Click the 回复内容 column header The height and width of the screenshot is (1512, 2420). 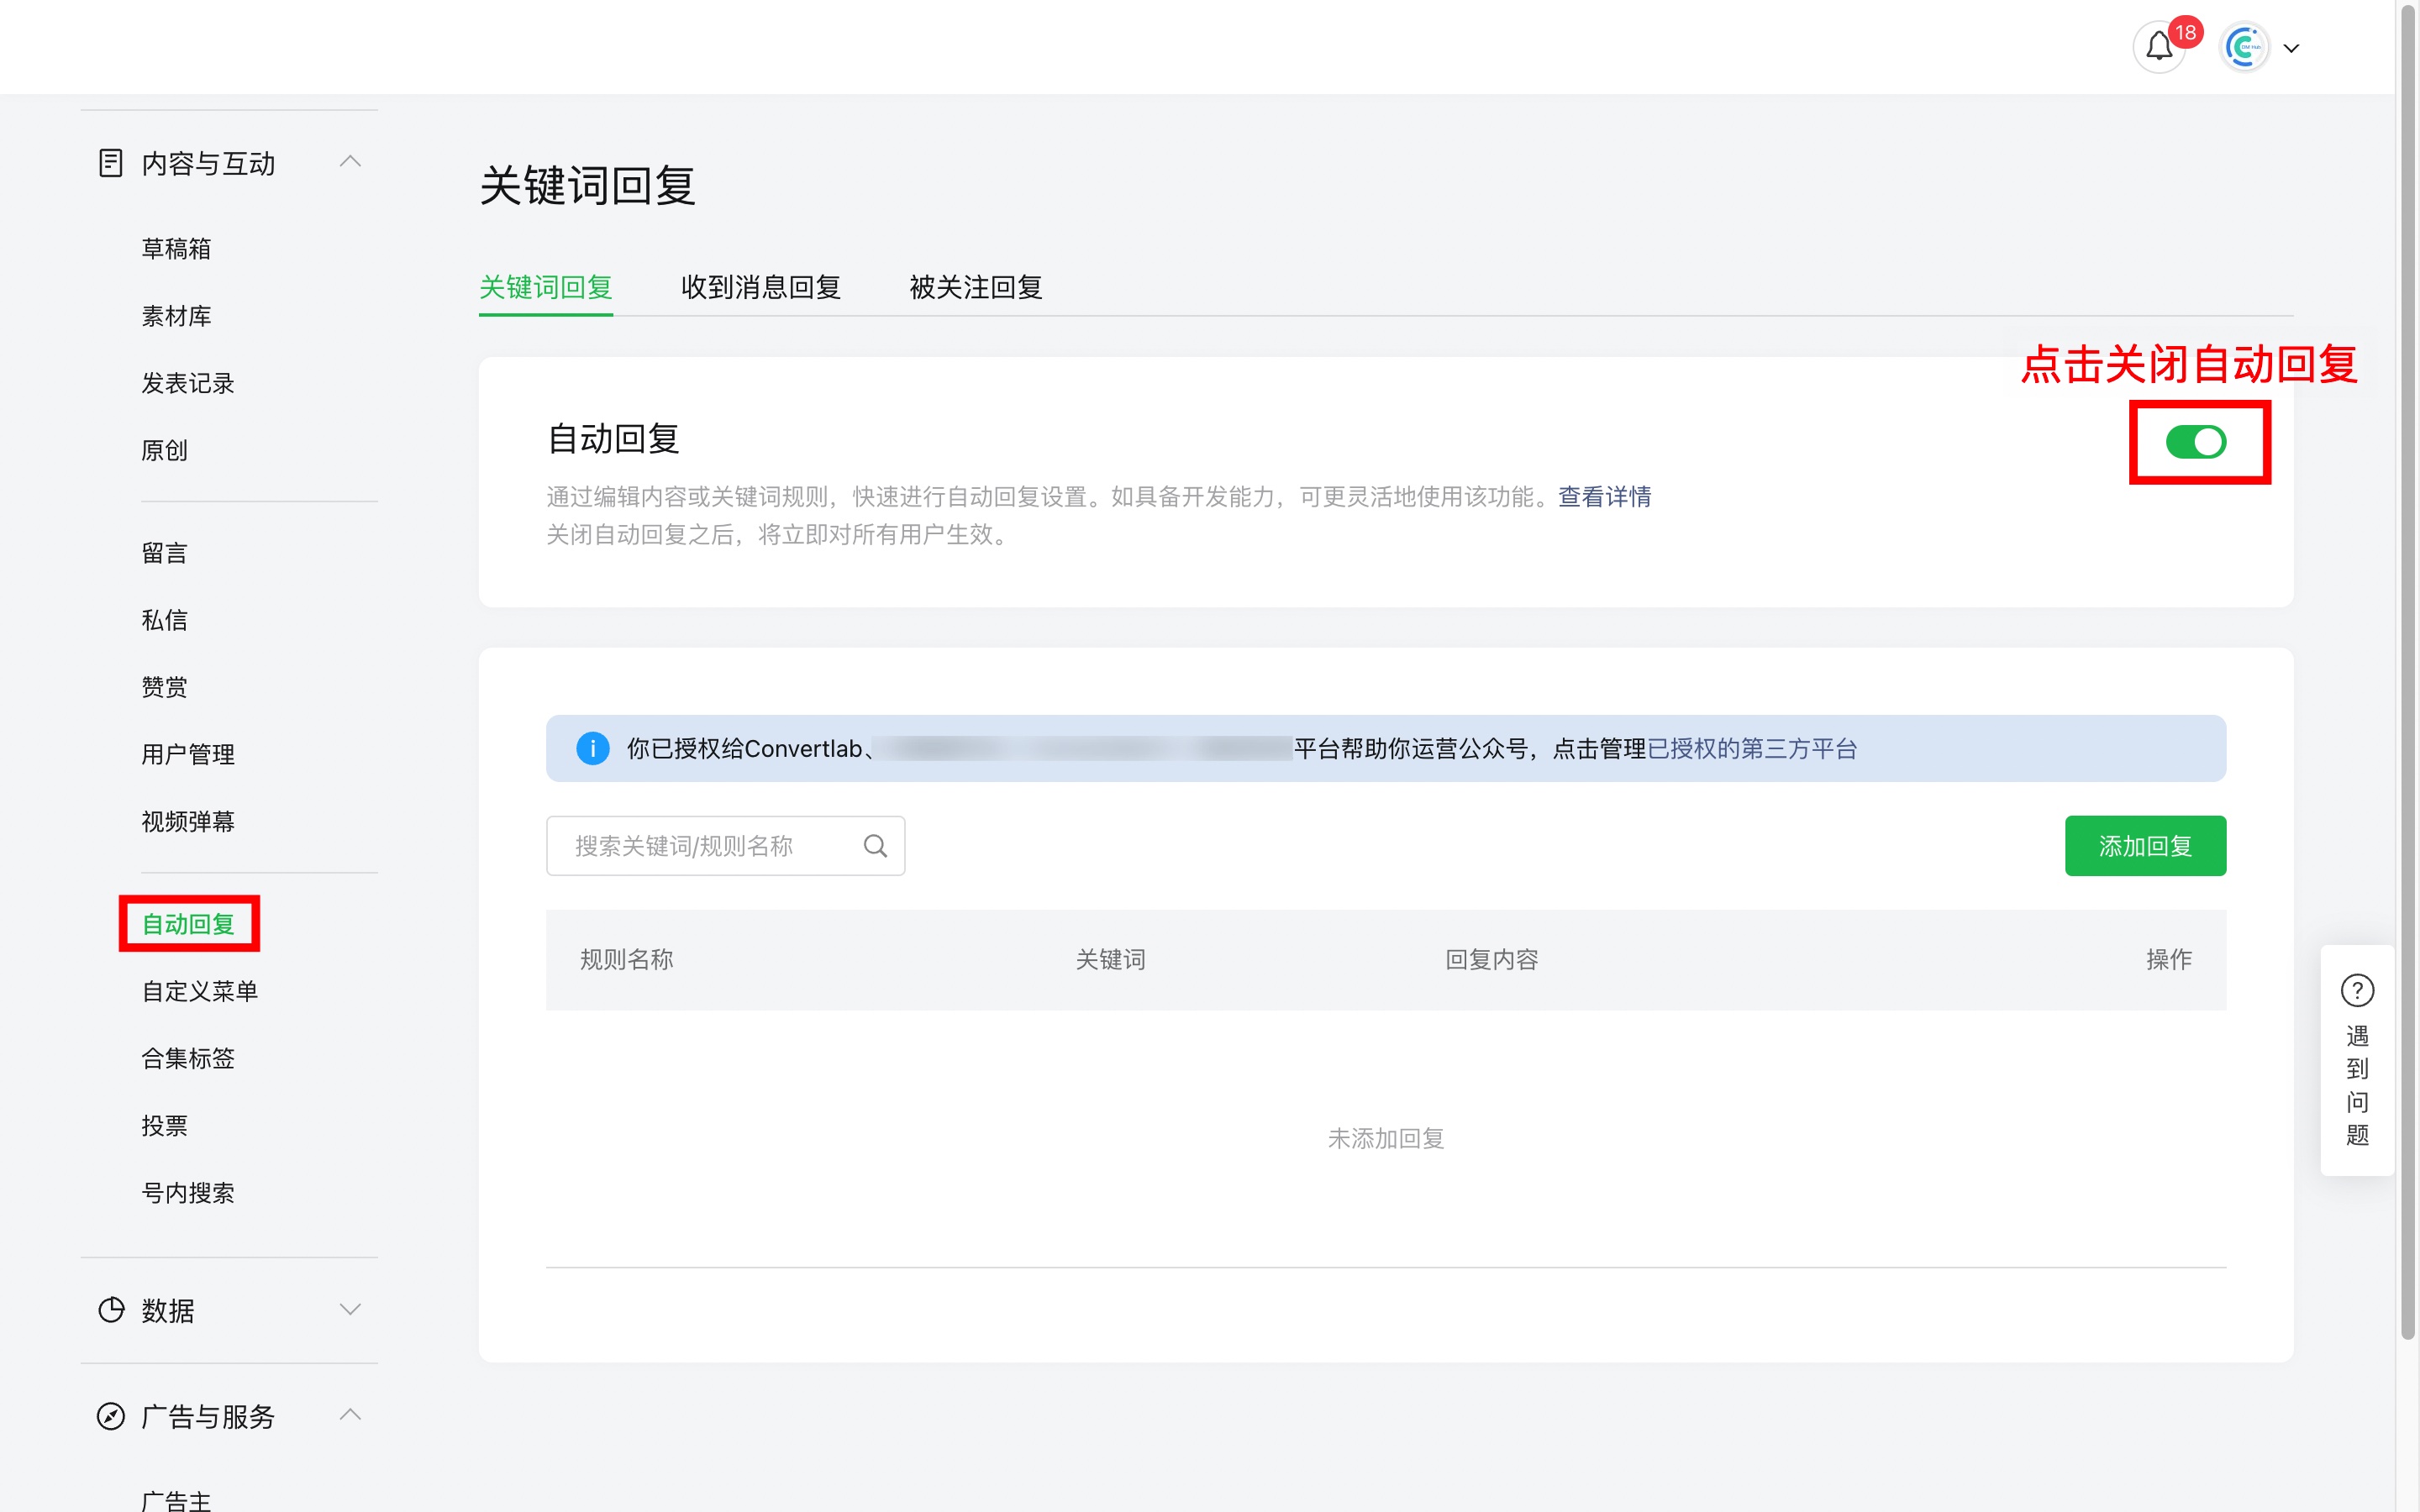click(x=1491, y=960)
